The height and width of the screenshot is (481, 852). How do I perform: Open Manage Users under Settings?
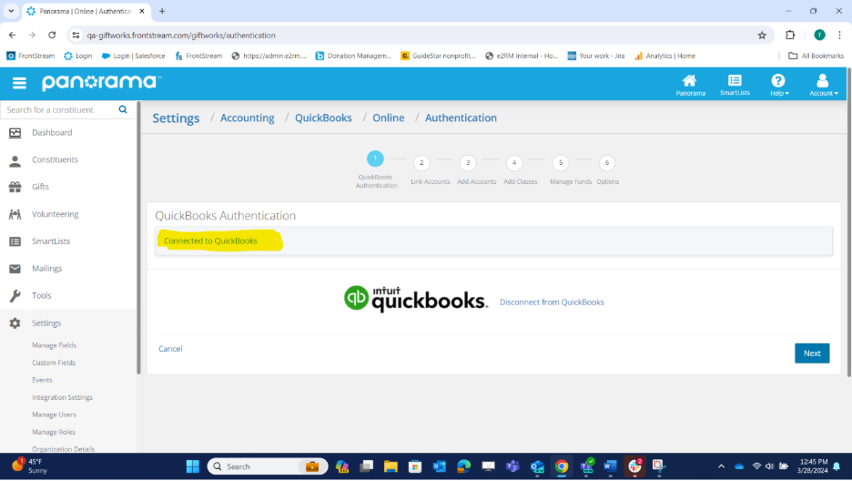54,414
